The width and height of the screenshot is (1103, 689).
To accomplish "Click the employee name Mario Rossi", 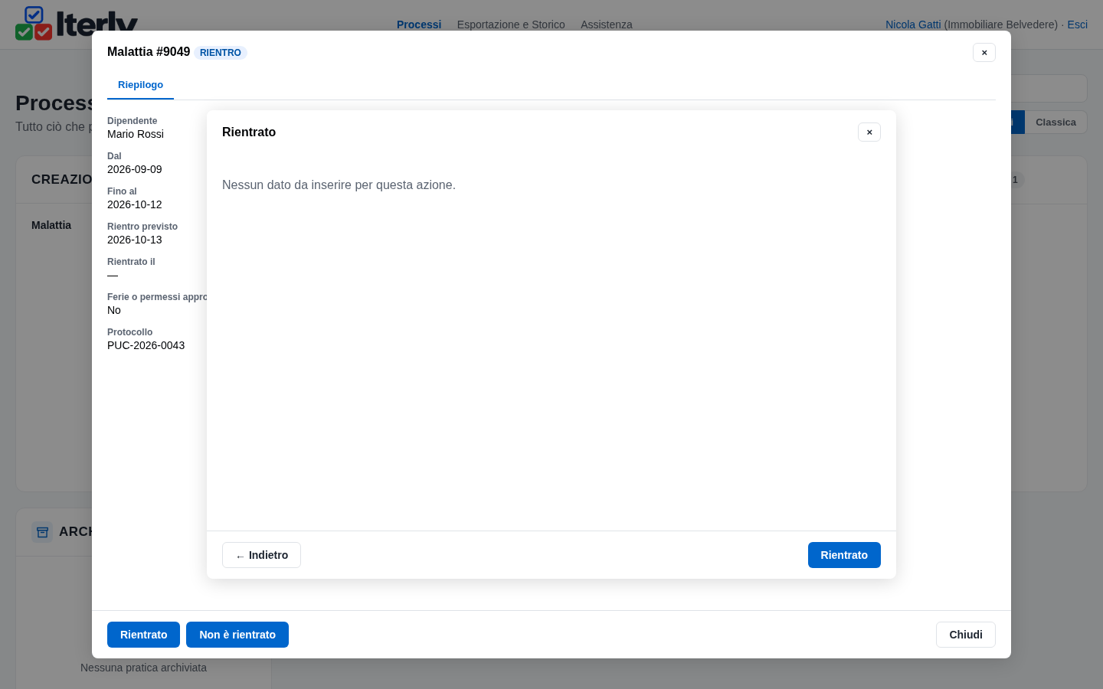I will 136,134.
